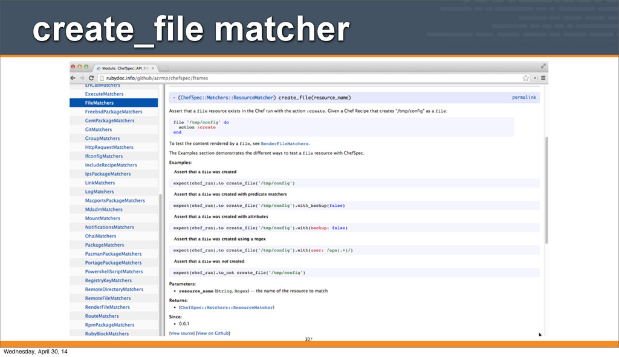
Task: Click the fullscreen arrows icon in title bar
Action: pyautogui.click(x=543, y=66)
